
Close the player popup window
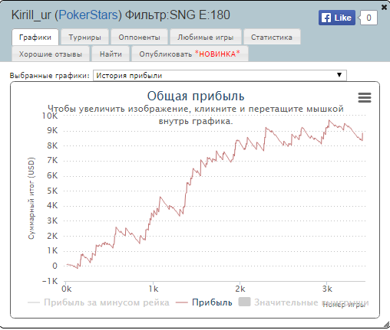(384, 8)
